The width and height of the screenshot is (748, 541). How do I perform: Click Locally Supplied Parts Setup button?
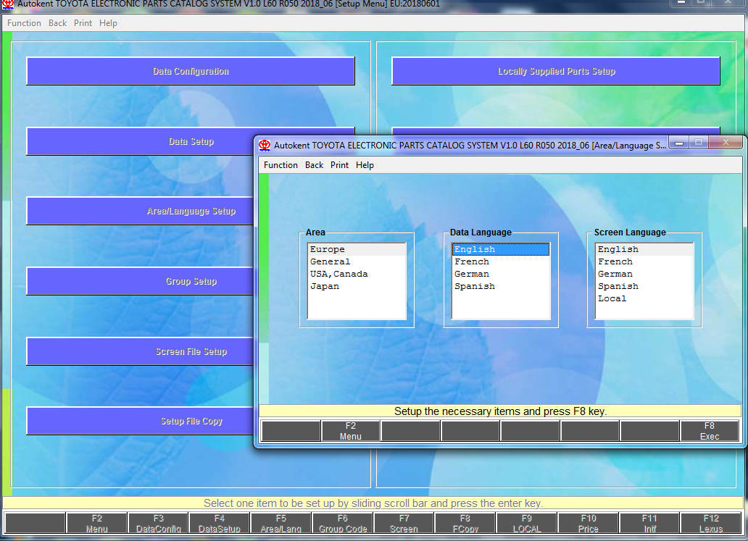556,71
